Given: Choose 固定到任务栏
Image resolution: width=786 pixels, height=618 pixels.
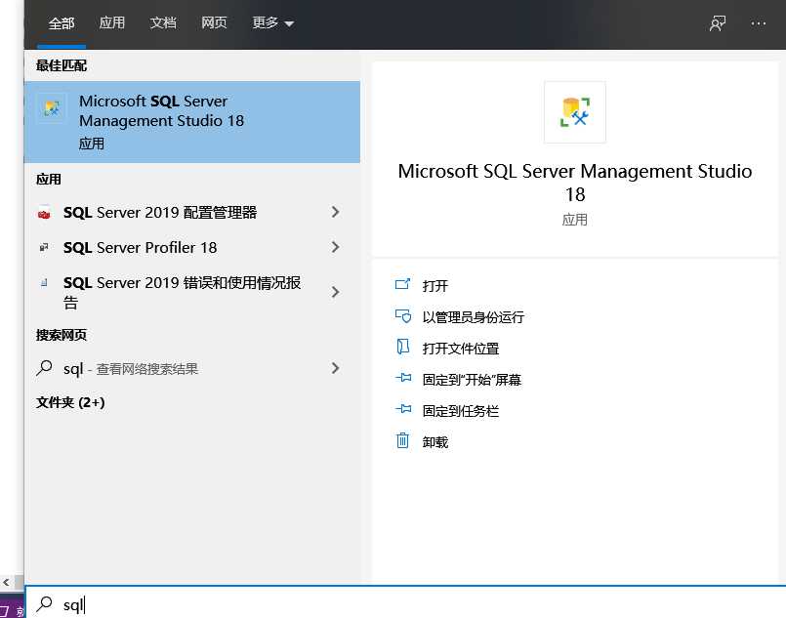Looking at the screenshot, I should click(460, 410).
